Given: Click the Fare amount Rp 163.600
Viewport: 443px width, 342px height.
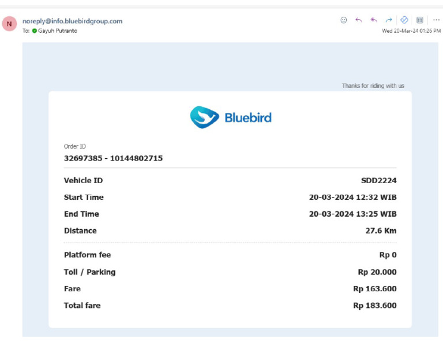Looking at the screenshot, I should (375, 288).
